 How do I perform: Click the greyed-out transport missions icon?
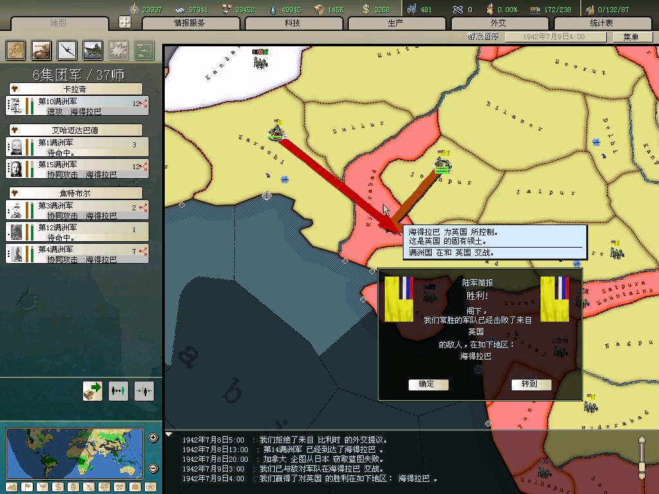point(144,50)
